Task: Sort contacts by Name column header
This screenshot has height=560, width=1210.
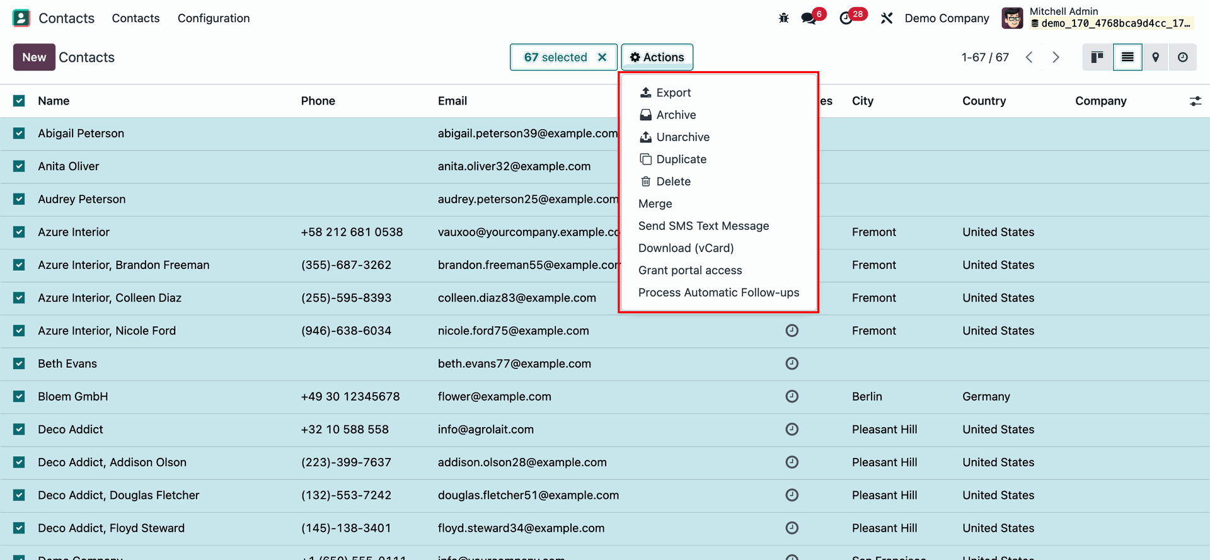Action: point(54,101)
